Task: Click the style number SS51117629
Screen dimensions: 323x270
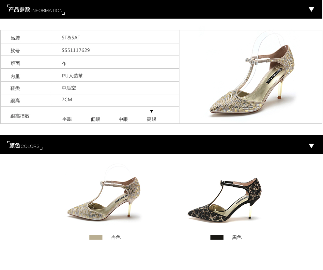Action: (76, 50)
